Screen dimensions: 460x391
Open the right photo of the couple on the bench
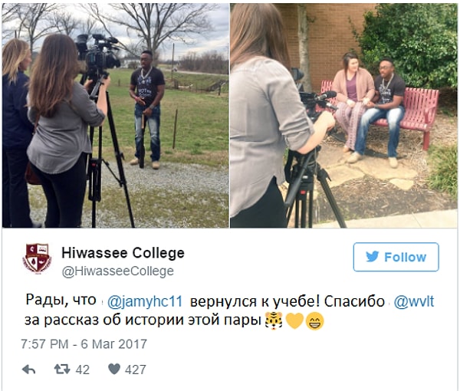pyautogui.click(x=343, y=116)
